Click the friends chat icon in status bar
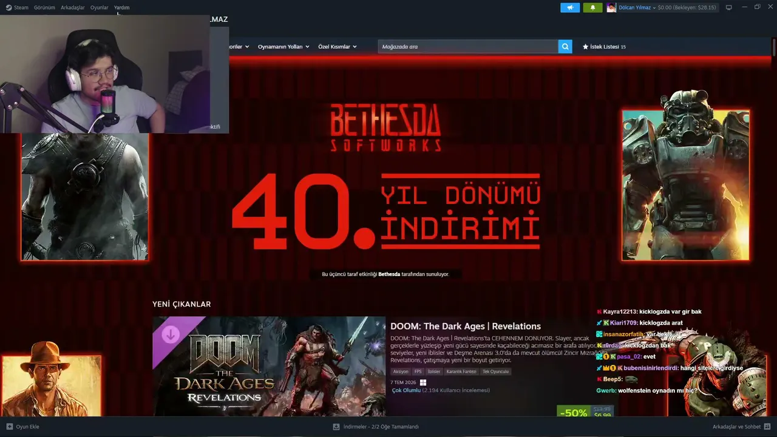 click(x=767, y=427)
